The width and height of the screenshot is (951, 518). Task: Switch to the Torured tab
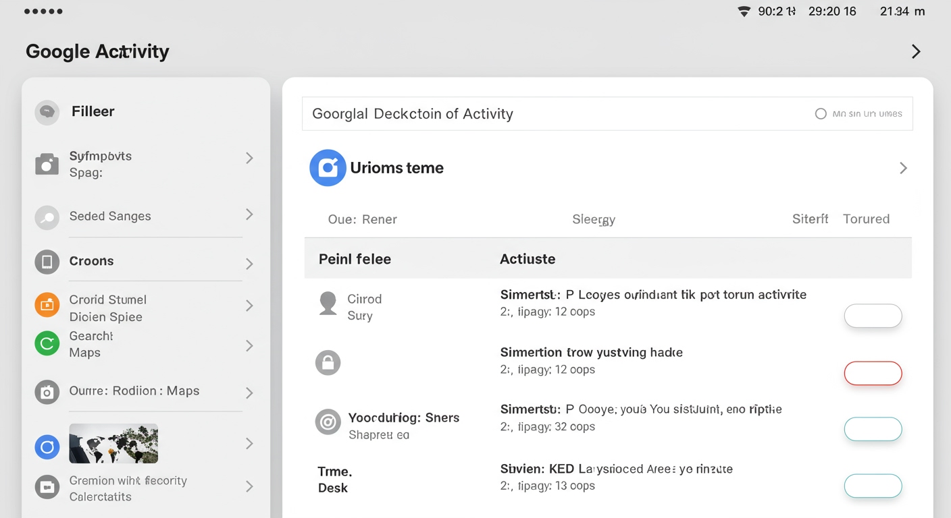point(866,219)
